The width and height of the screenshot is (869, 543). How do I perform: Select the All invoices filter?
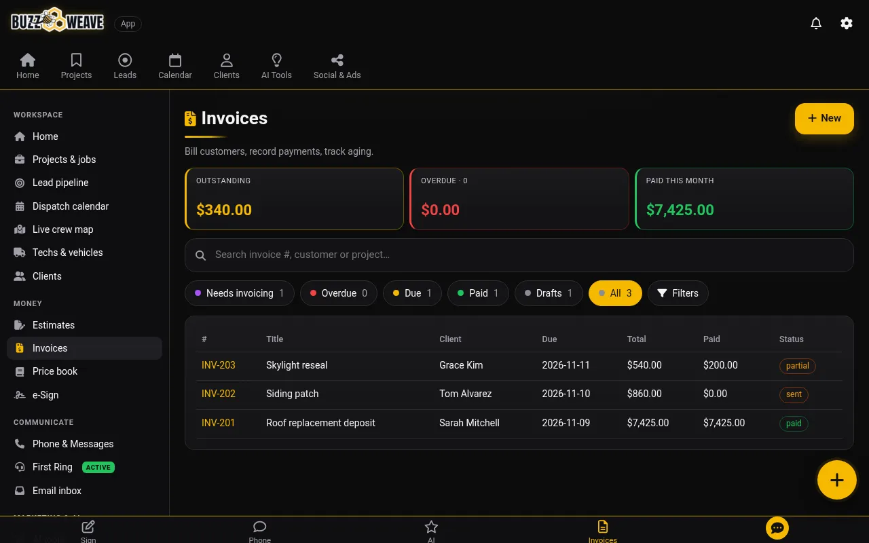tap(615, 293)
